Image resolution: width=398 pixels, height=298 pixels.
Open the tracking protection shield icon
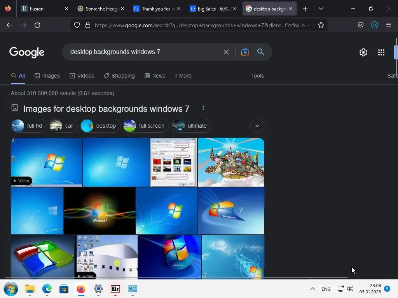[77, 25]
